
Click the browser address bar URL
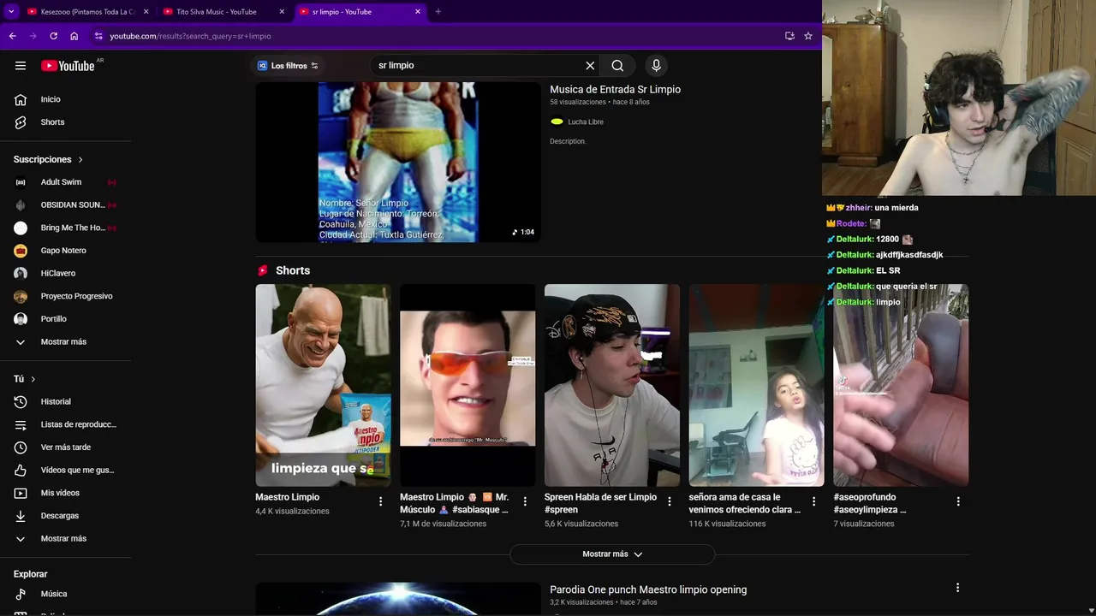point(190,36)
